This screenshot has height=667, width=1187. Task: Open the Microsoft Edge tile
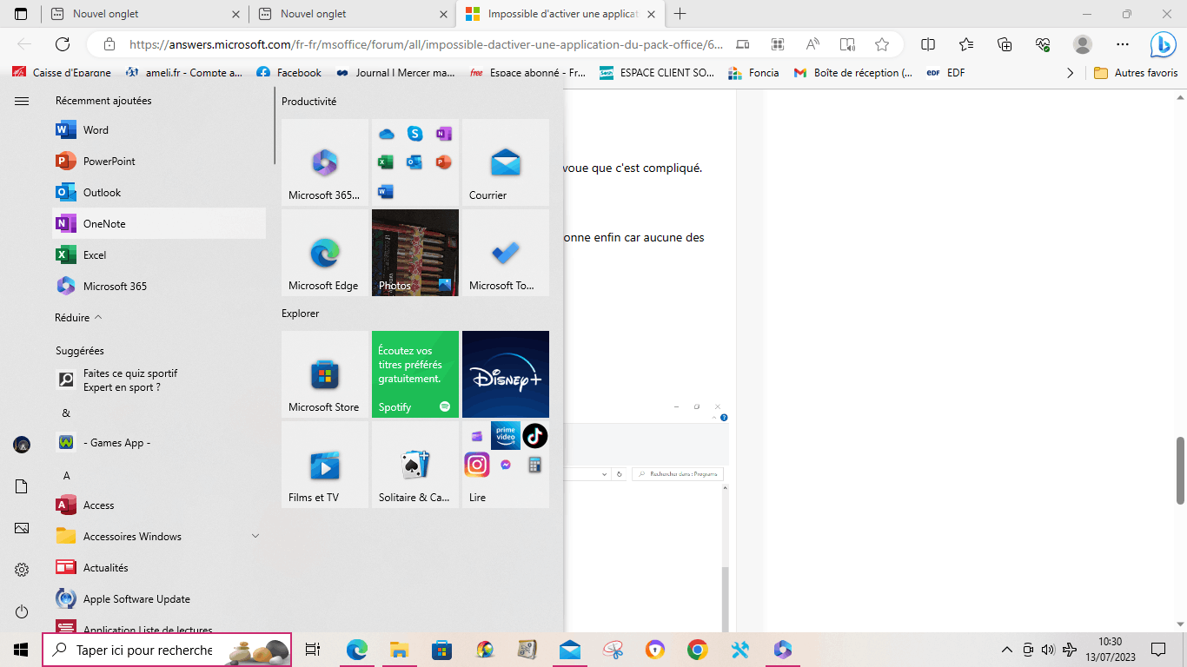click(325, 253)
